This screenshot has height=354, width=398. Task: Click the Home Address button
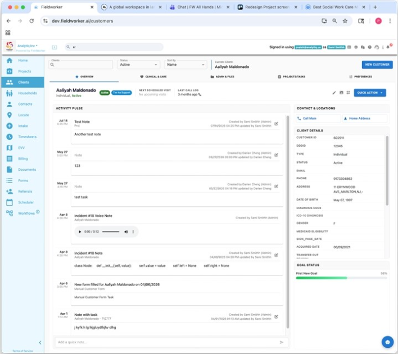(x=364, y=119)
